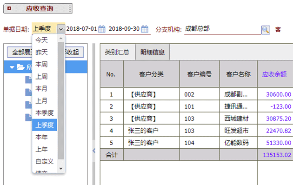Click the 客户编号 column header
293x185 pixels.
(x=200, y=74)
